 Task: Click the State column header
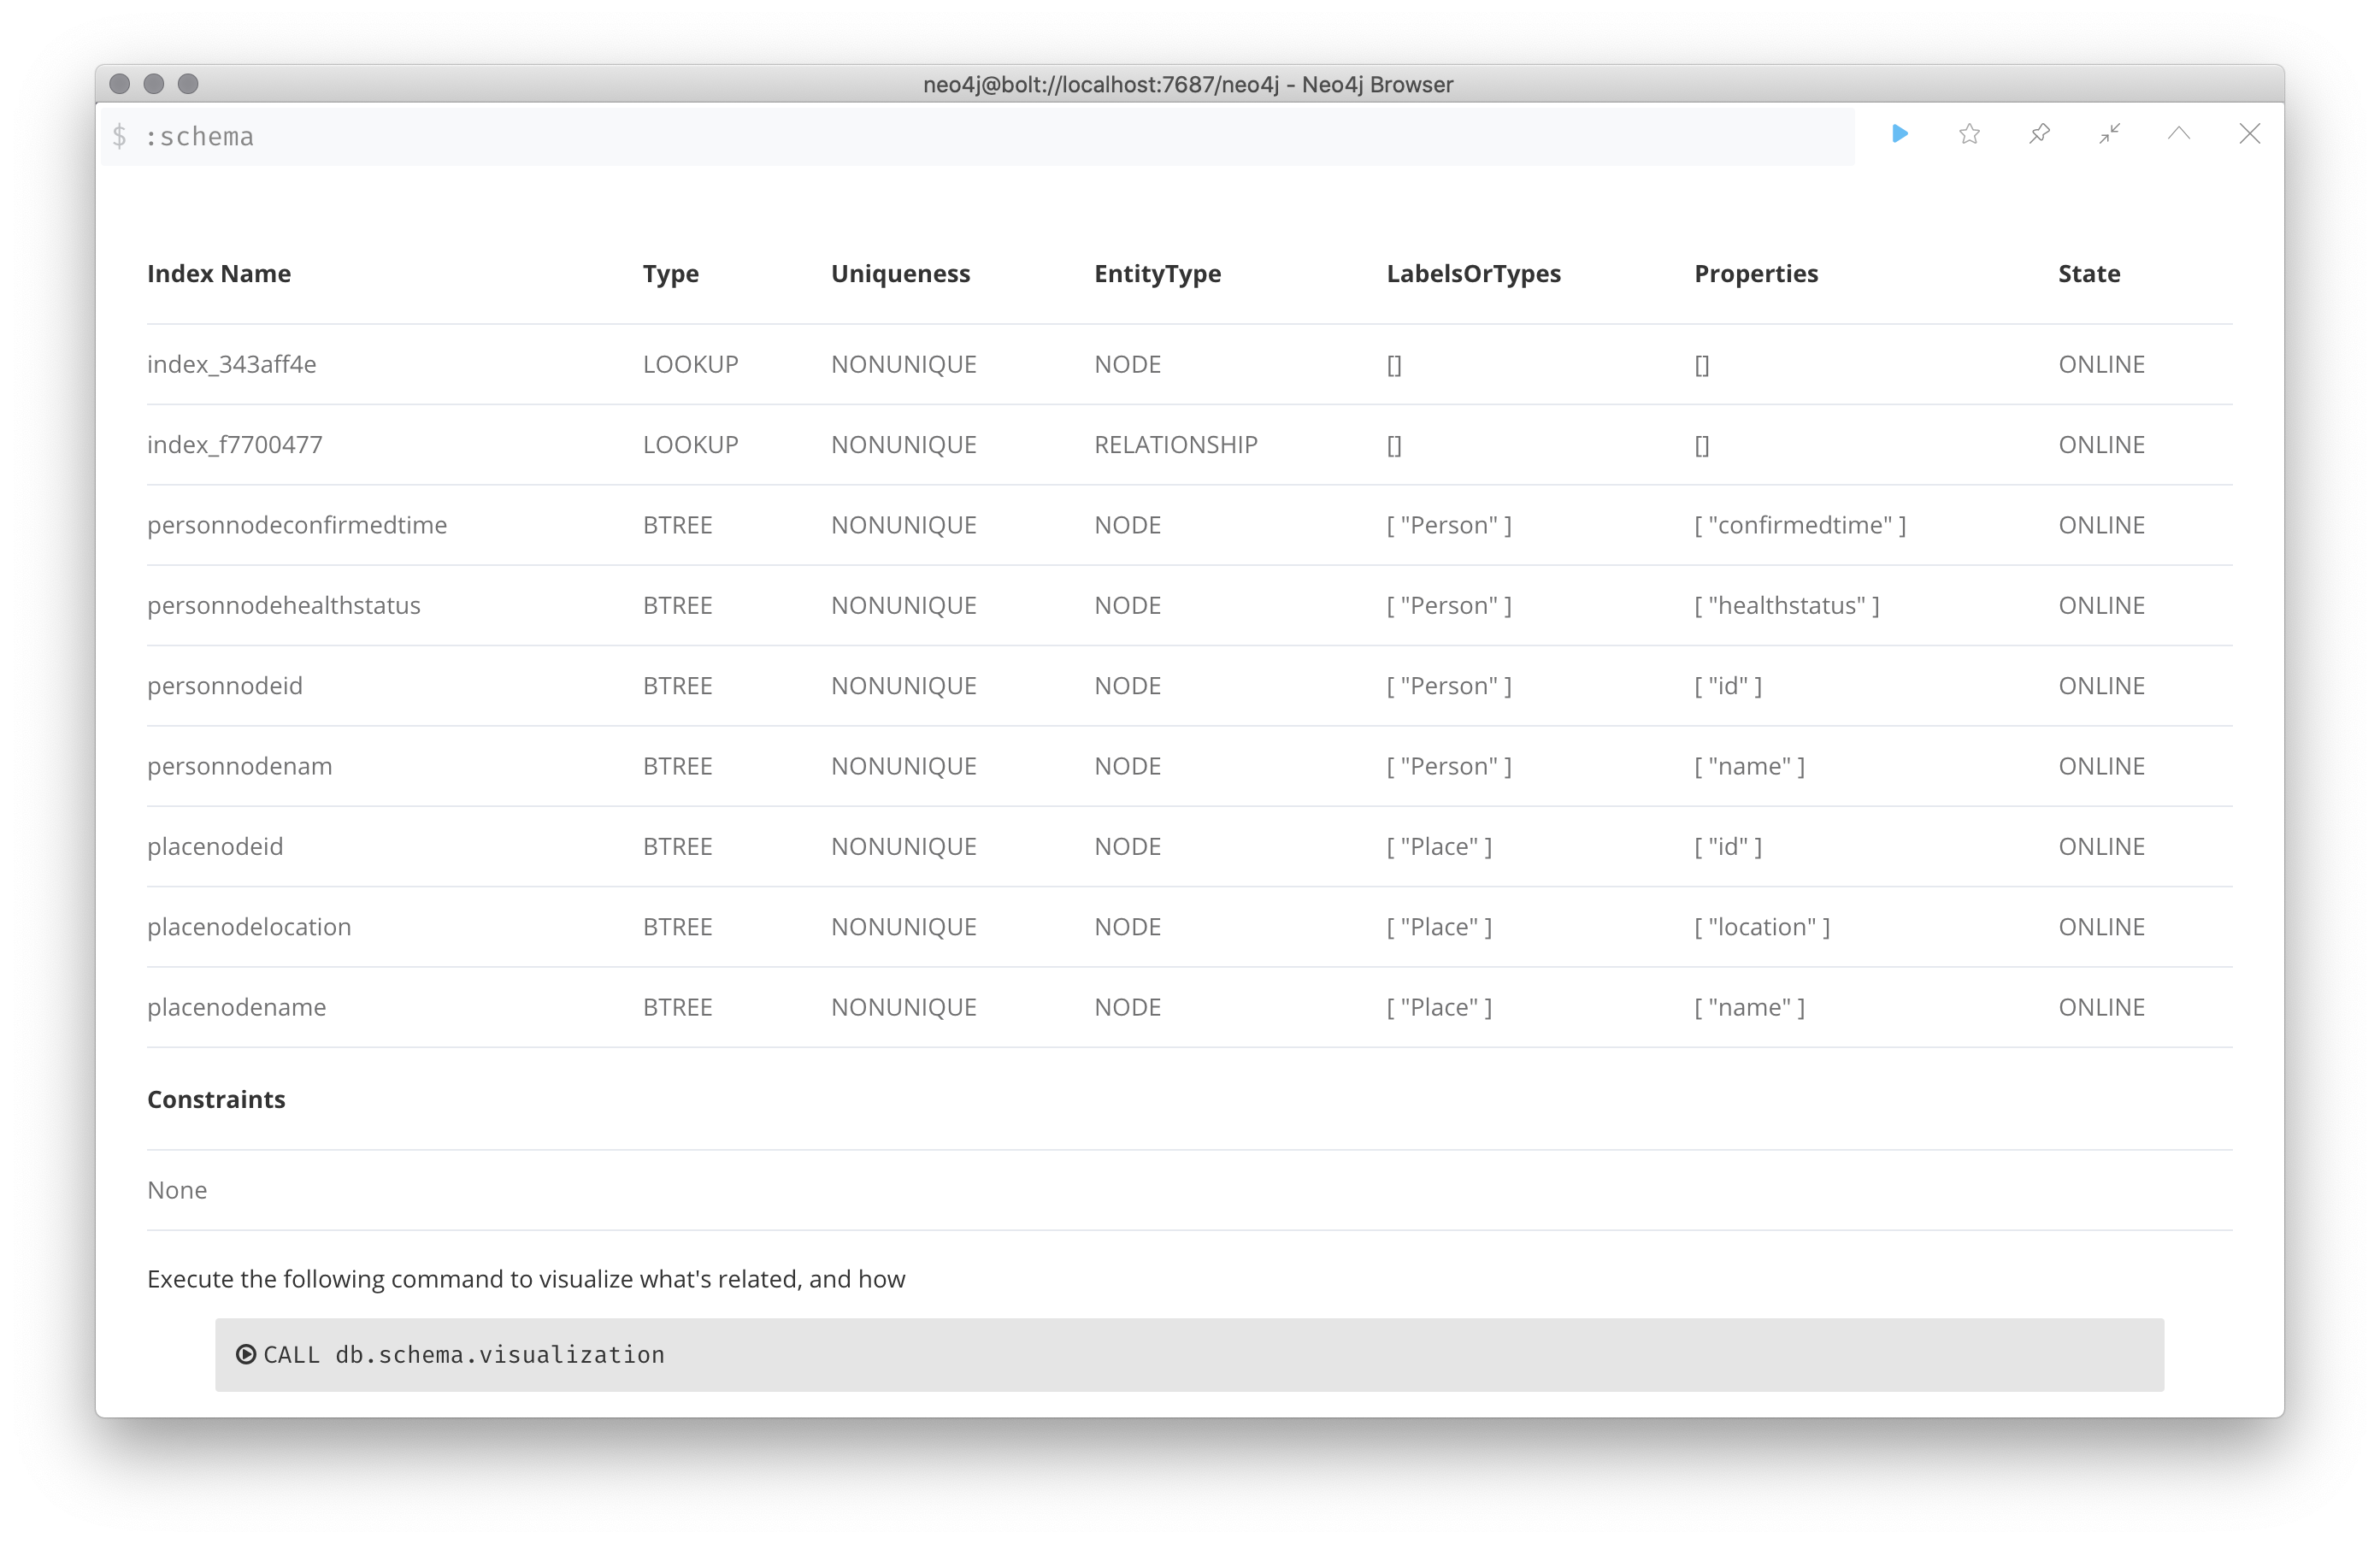2088,274
